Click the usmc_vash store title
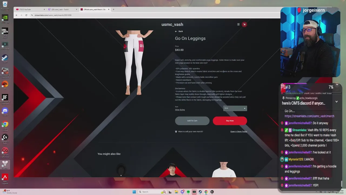Image resolution: width=346 pixels, height=195 pixels. pos(172,24)
